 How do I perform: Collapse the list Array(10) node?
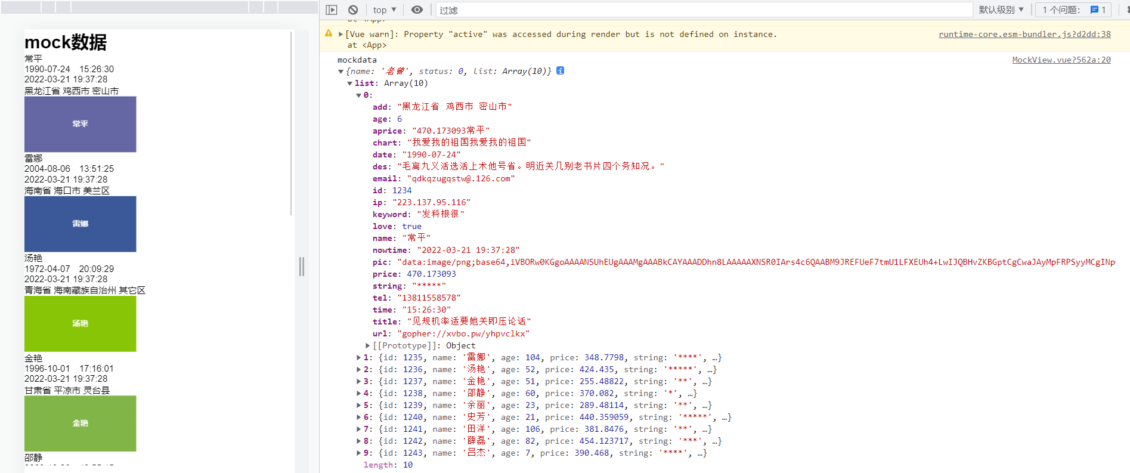[x=350, y=84]
